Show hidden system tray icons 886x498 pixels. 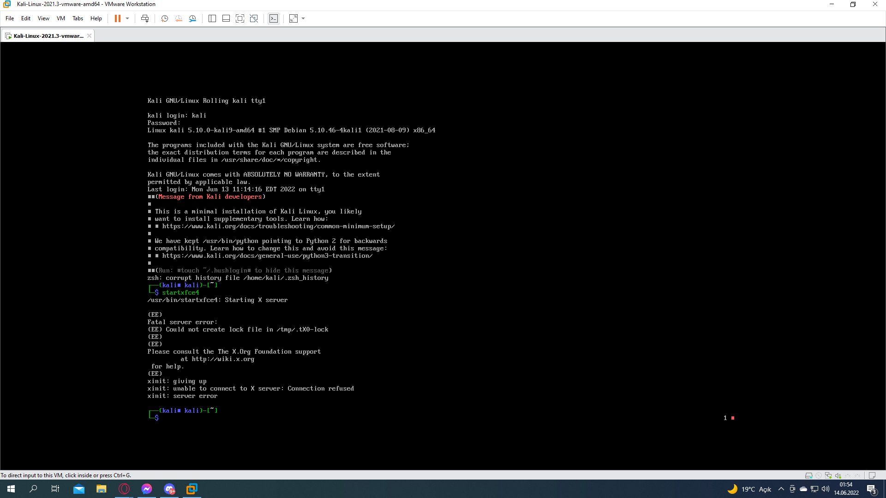click(x=781, y=489)
